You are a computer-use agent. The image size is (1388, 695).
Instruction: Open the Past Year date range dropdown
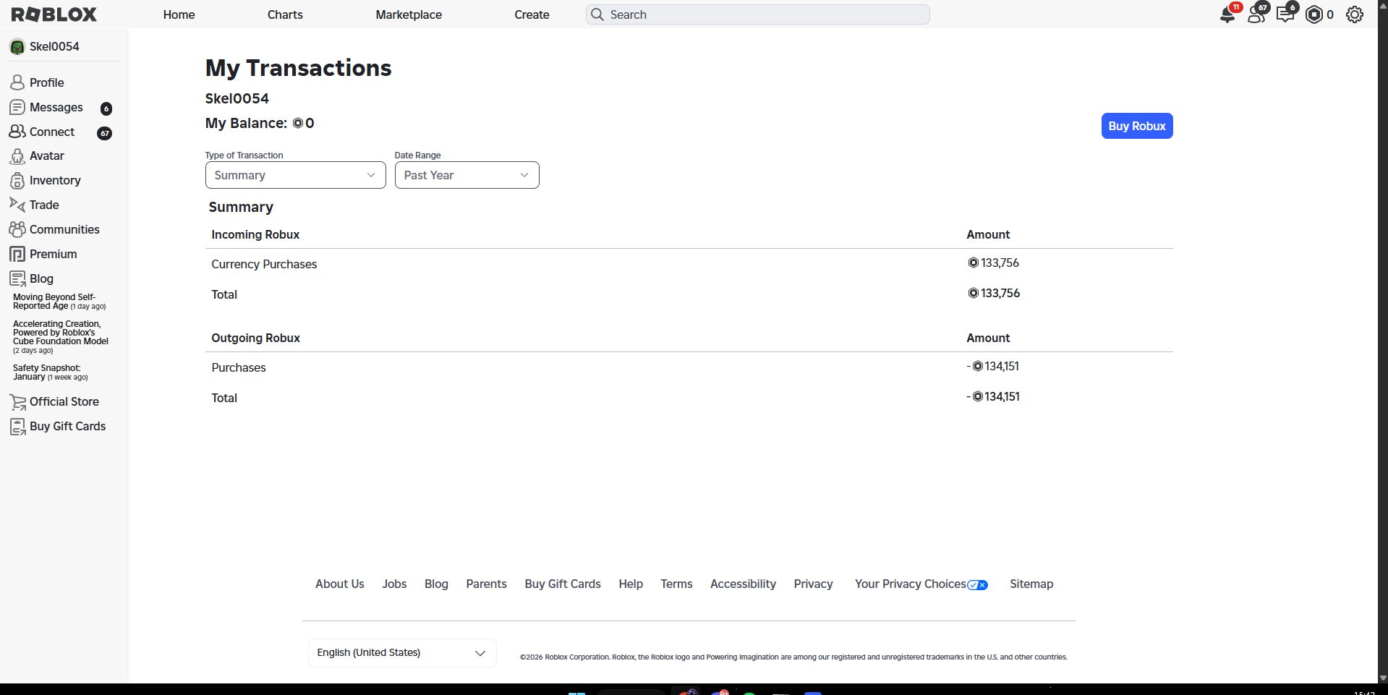(467, 176)
